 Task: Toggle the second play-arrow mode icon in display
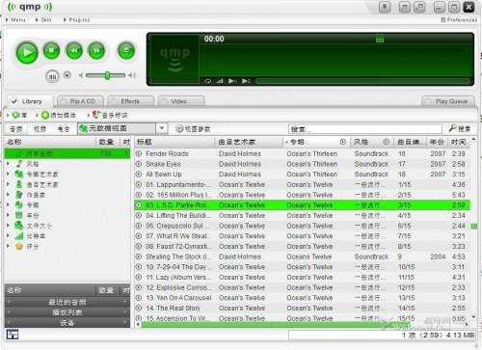tap(246, 81)
